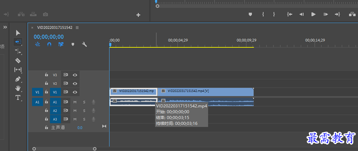This screenshot has width=358, height=151.
Task: Mute audio track A2
Action: click(75, 111)
